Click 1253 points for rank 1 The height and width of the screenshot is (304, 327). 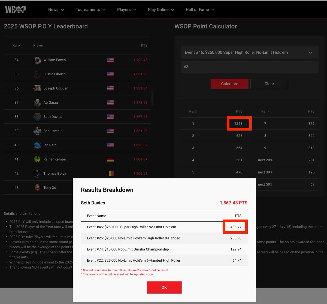(238, 123)
